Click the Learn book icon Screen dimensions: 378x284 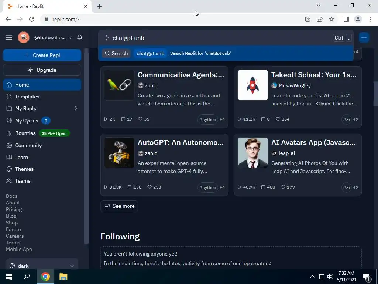pos(9,157)
